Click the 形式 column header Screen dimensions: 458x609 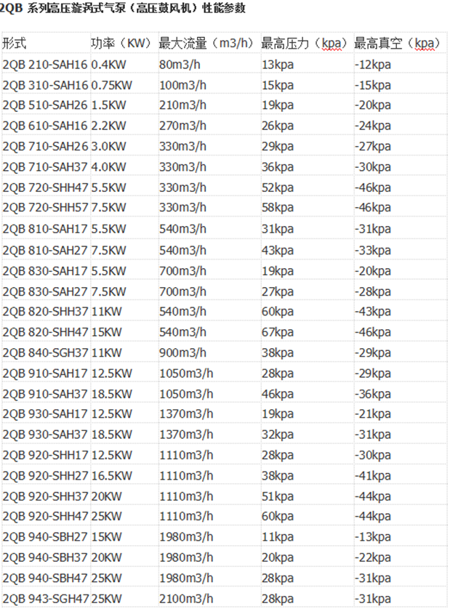pos(15,44)
